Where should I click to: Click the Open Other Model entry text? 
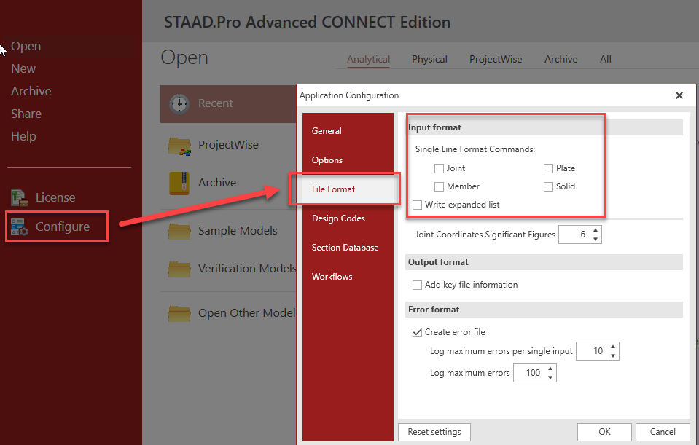pyautogui.click(x=246, y=313)
